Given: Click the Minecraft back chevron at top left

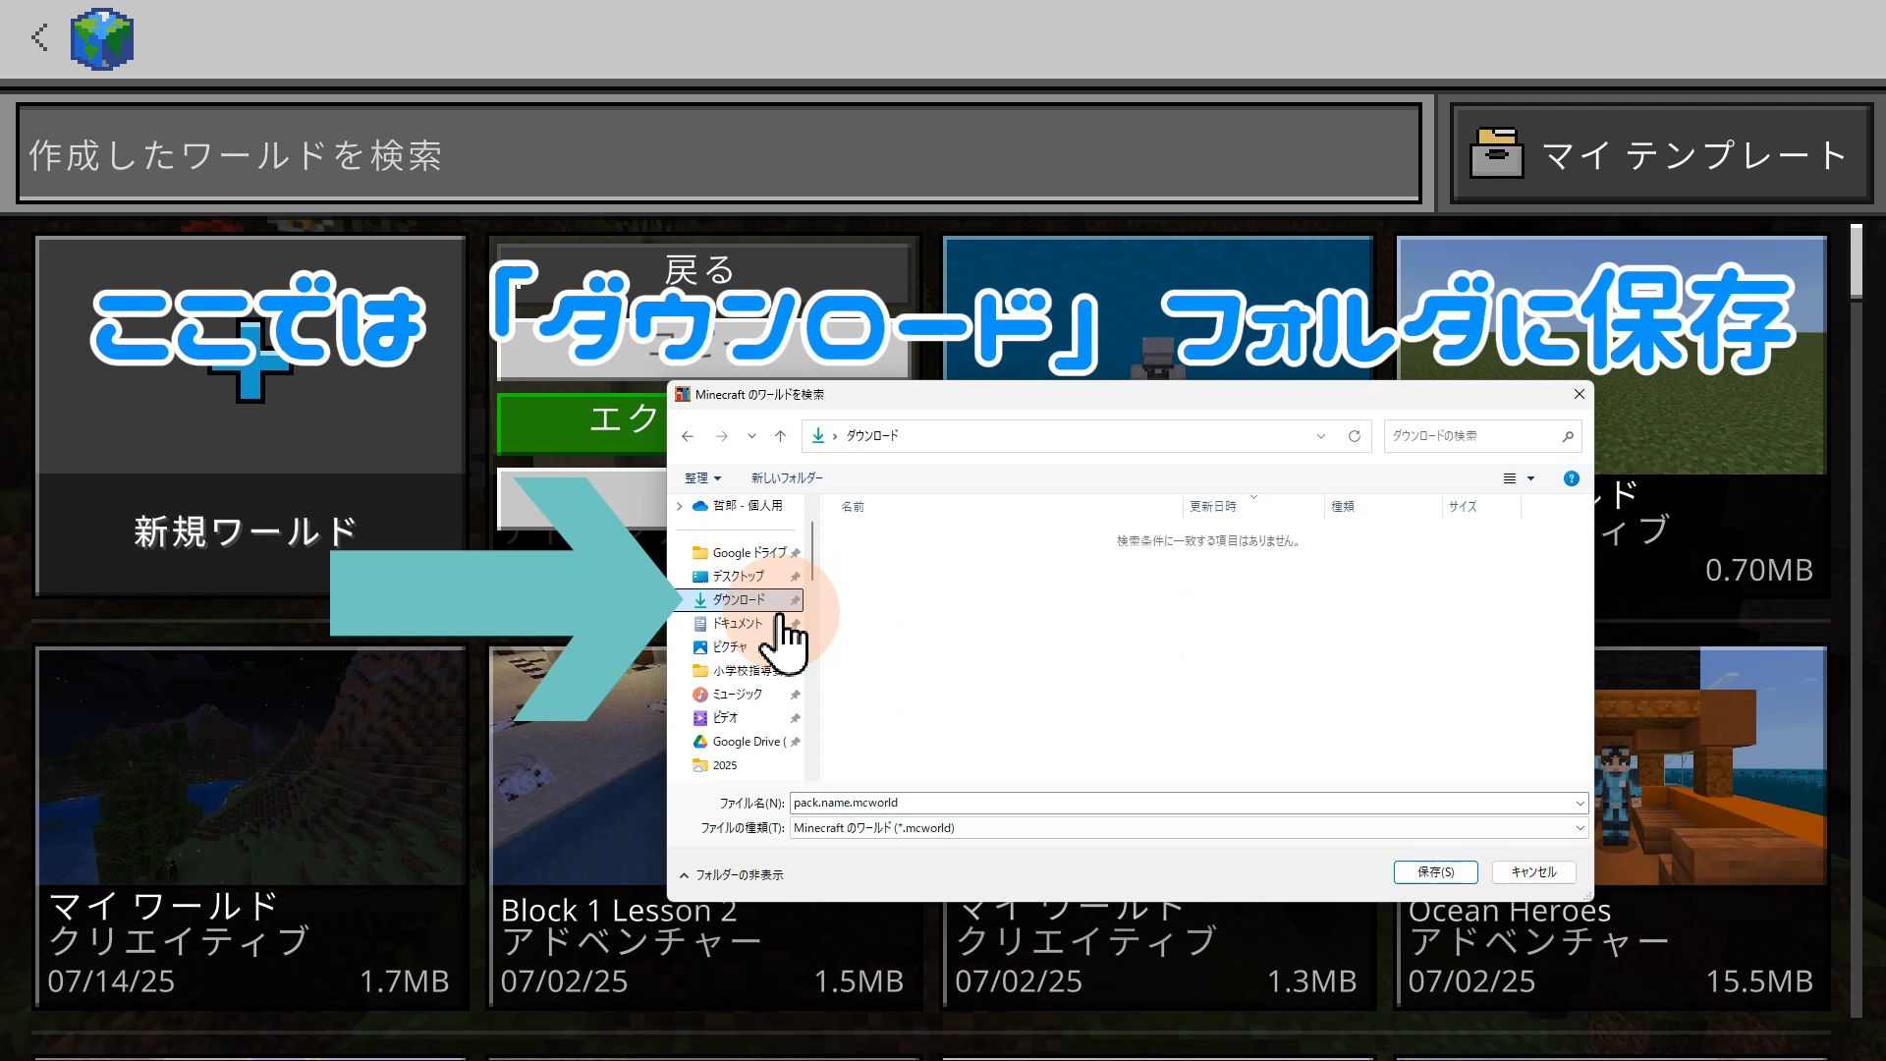Looking at the screenshot, I should (x=39, y=38).
